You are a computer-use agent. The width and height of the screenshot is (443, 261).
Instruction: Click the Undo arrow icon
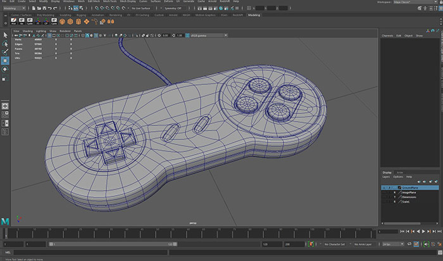[50, 8]
